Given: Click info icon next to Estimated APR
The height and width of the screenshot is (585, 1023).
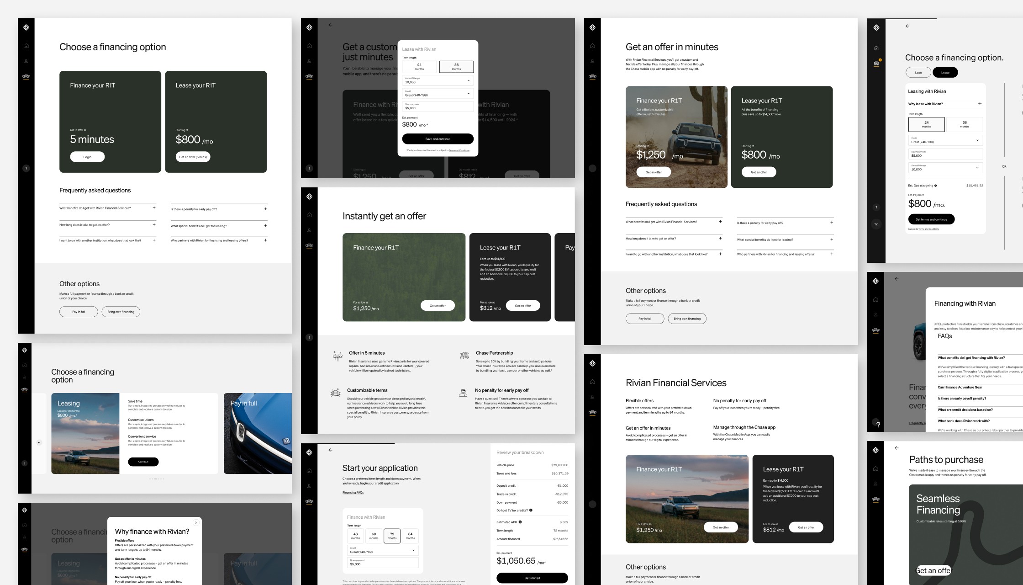Looking at the screenshot, I should (x=520, y=522).
